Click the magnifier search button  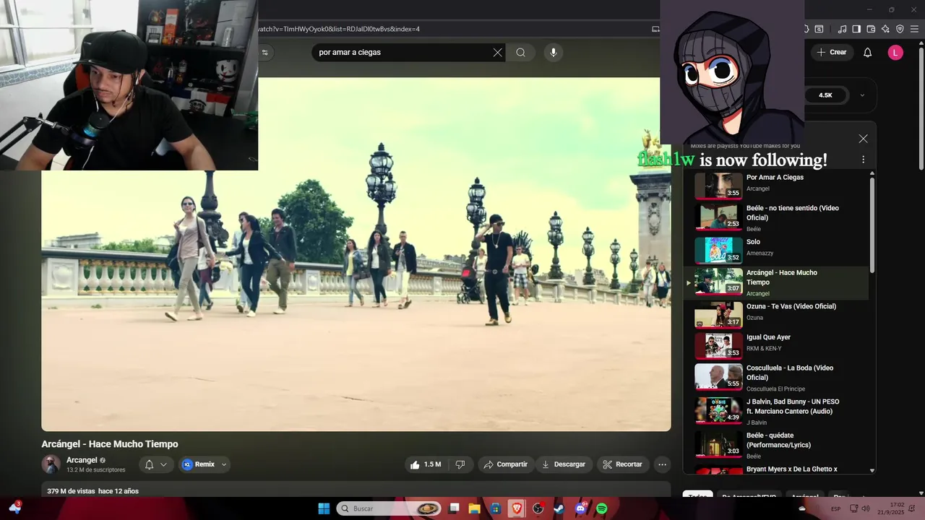tap(520, 52)
